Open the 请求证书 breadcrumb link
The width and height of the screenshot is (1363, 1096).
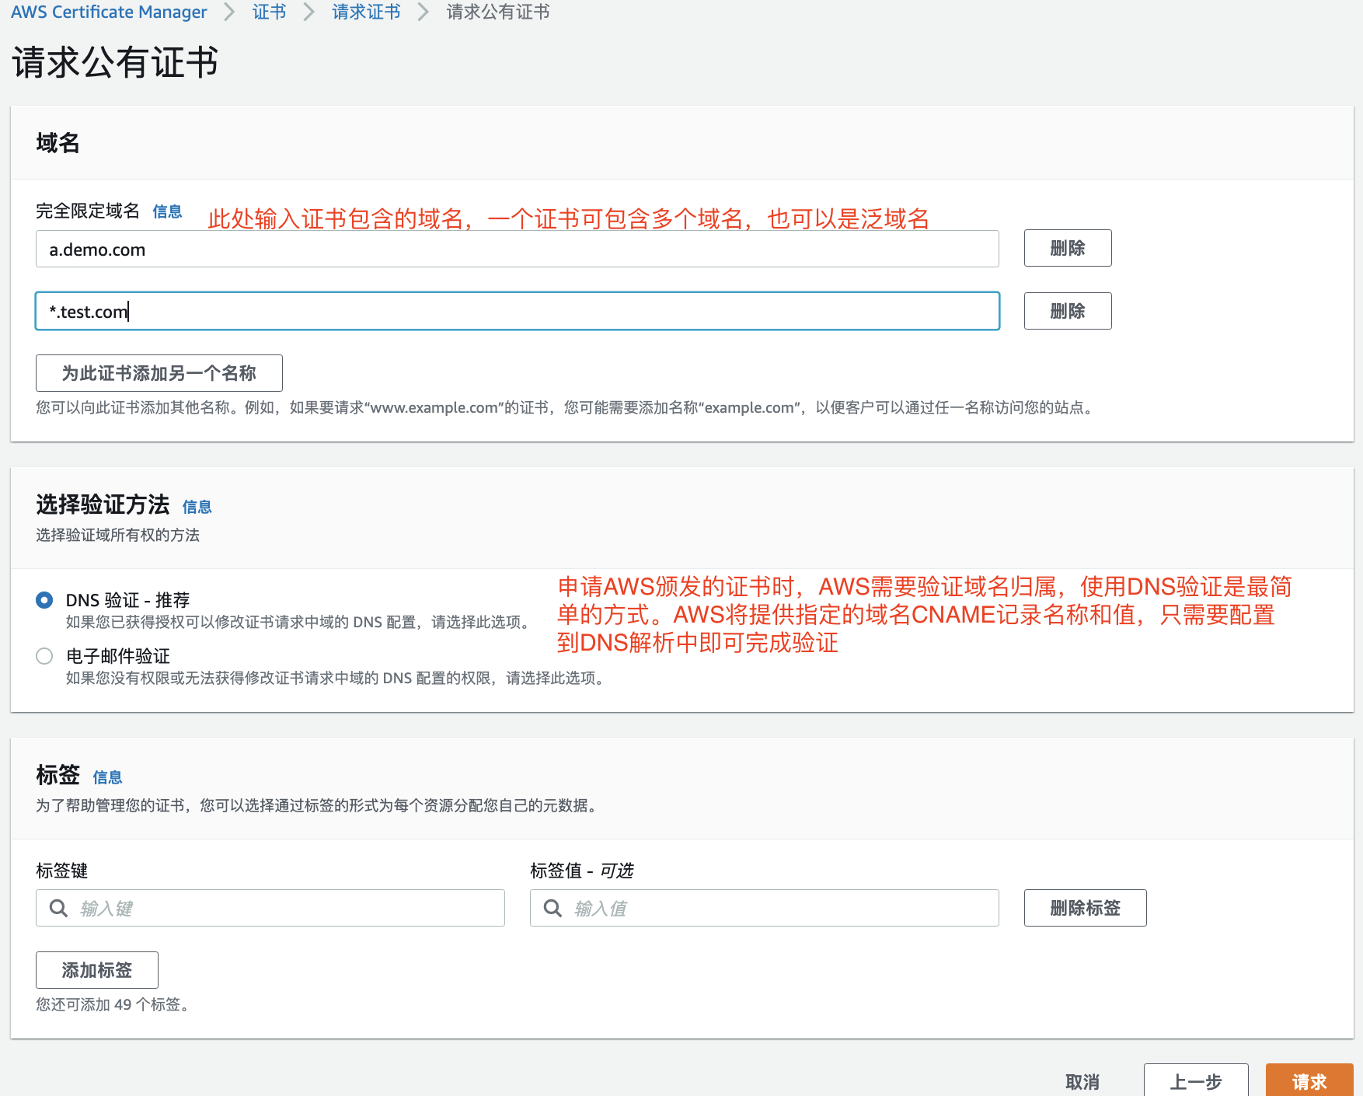(x=365, y=11)
